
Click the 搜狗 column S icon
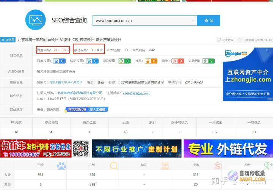point(218,166)
